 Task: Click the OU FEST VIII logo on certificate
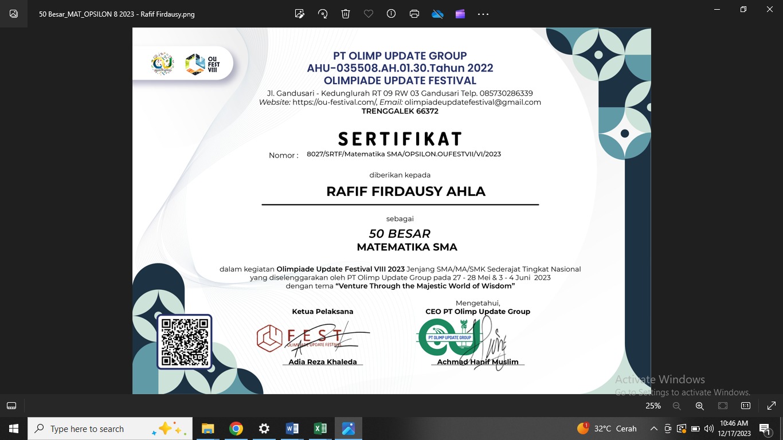(203, 64)
